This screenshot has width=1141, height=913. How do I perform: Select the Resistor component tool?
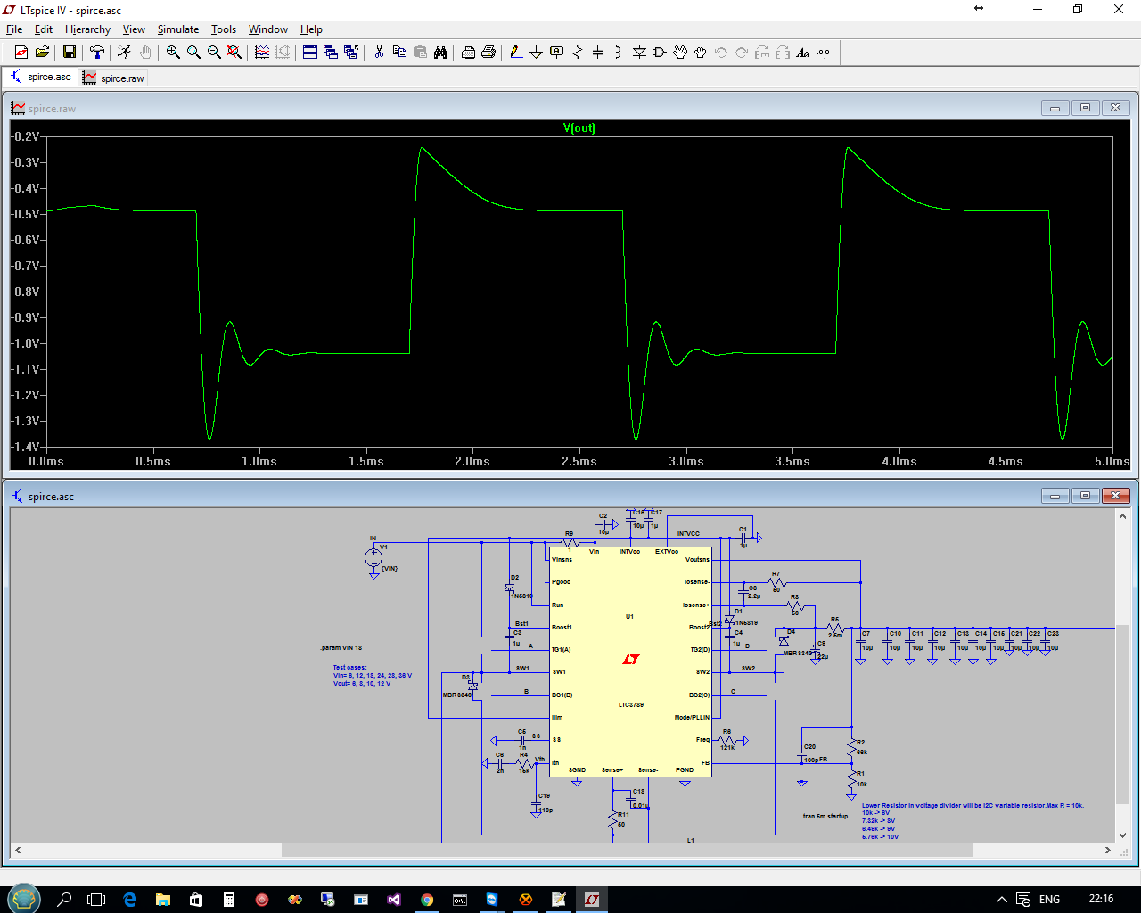click(578, 53)
